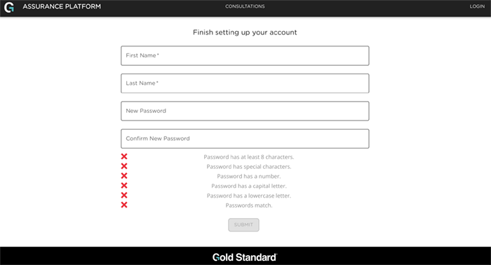This screenshot has width=491, height=265.
Task: Click red X beside lowercase letter rule
Action: (x=124, y=195)
